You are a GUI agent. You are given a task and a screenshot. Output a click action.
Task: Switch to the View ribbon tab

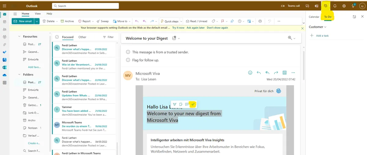pos(38,14)
